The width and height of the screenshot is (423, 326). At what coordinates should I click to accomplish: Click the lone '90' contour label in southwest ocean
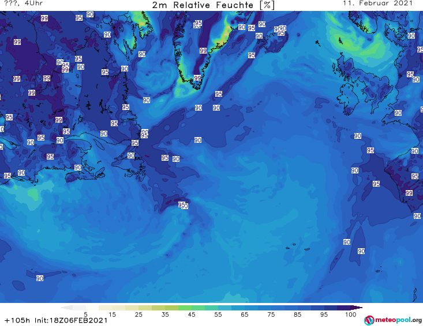click(x=40, y=278)
